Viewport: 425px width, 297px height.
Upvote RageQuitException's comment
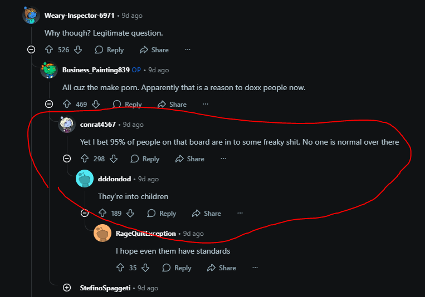(x=120, y=268)
